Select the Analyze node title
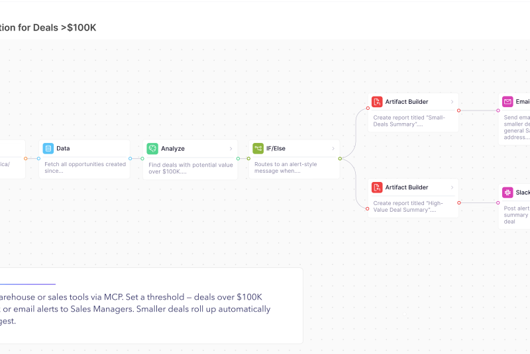The image size is (530, 354). pos(173,148)
